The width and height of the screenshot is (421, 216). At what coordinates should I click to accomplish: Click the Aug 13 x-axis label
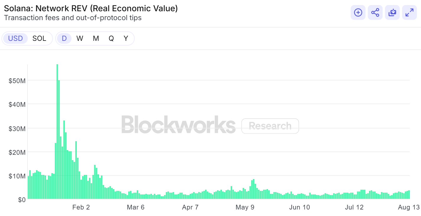pos(408,207)
